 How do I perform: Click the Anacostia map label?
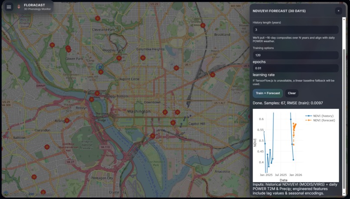click(222, 171)
